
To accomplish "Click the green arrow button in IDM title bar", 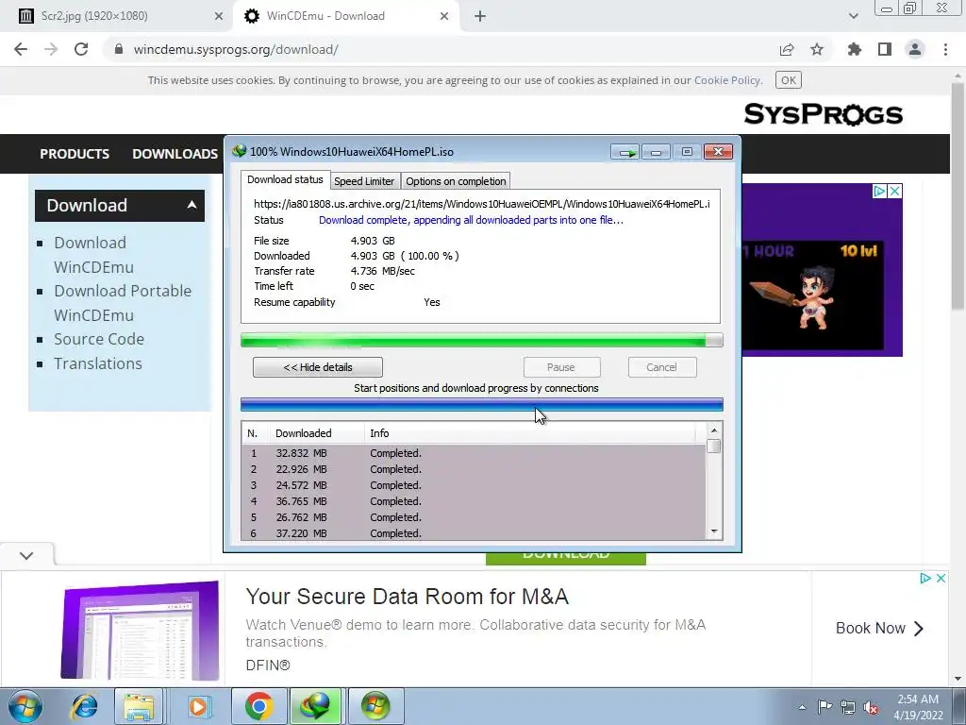I will [626, 152].
